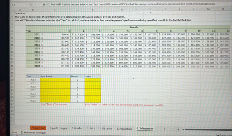
Task: Click the formula bar Cancel X icon
Action: [x=35, y=5]
